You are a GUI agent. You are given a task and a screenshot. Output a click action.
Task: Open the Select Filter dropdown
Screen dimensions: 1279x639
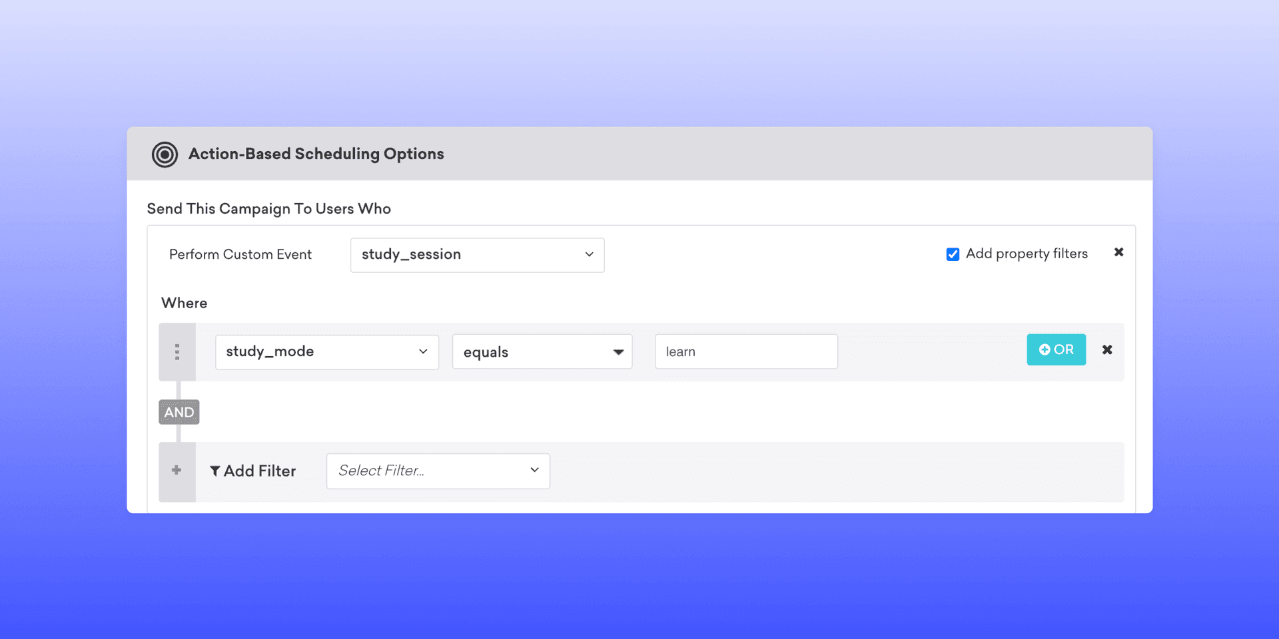pyautogui.click(x=438, y=471)
